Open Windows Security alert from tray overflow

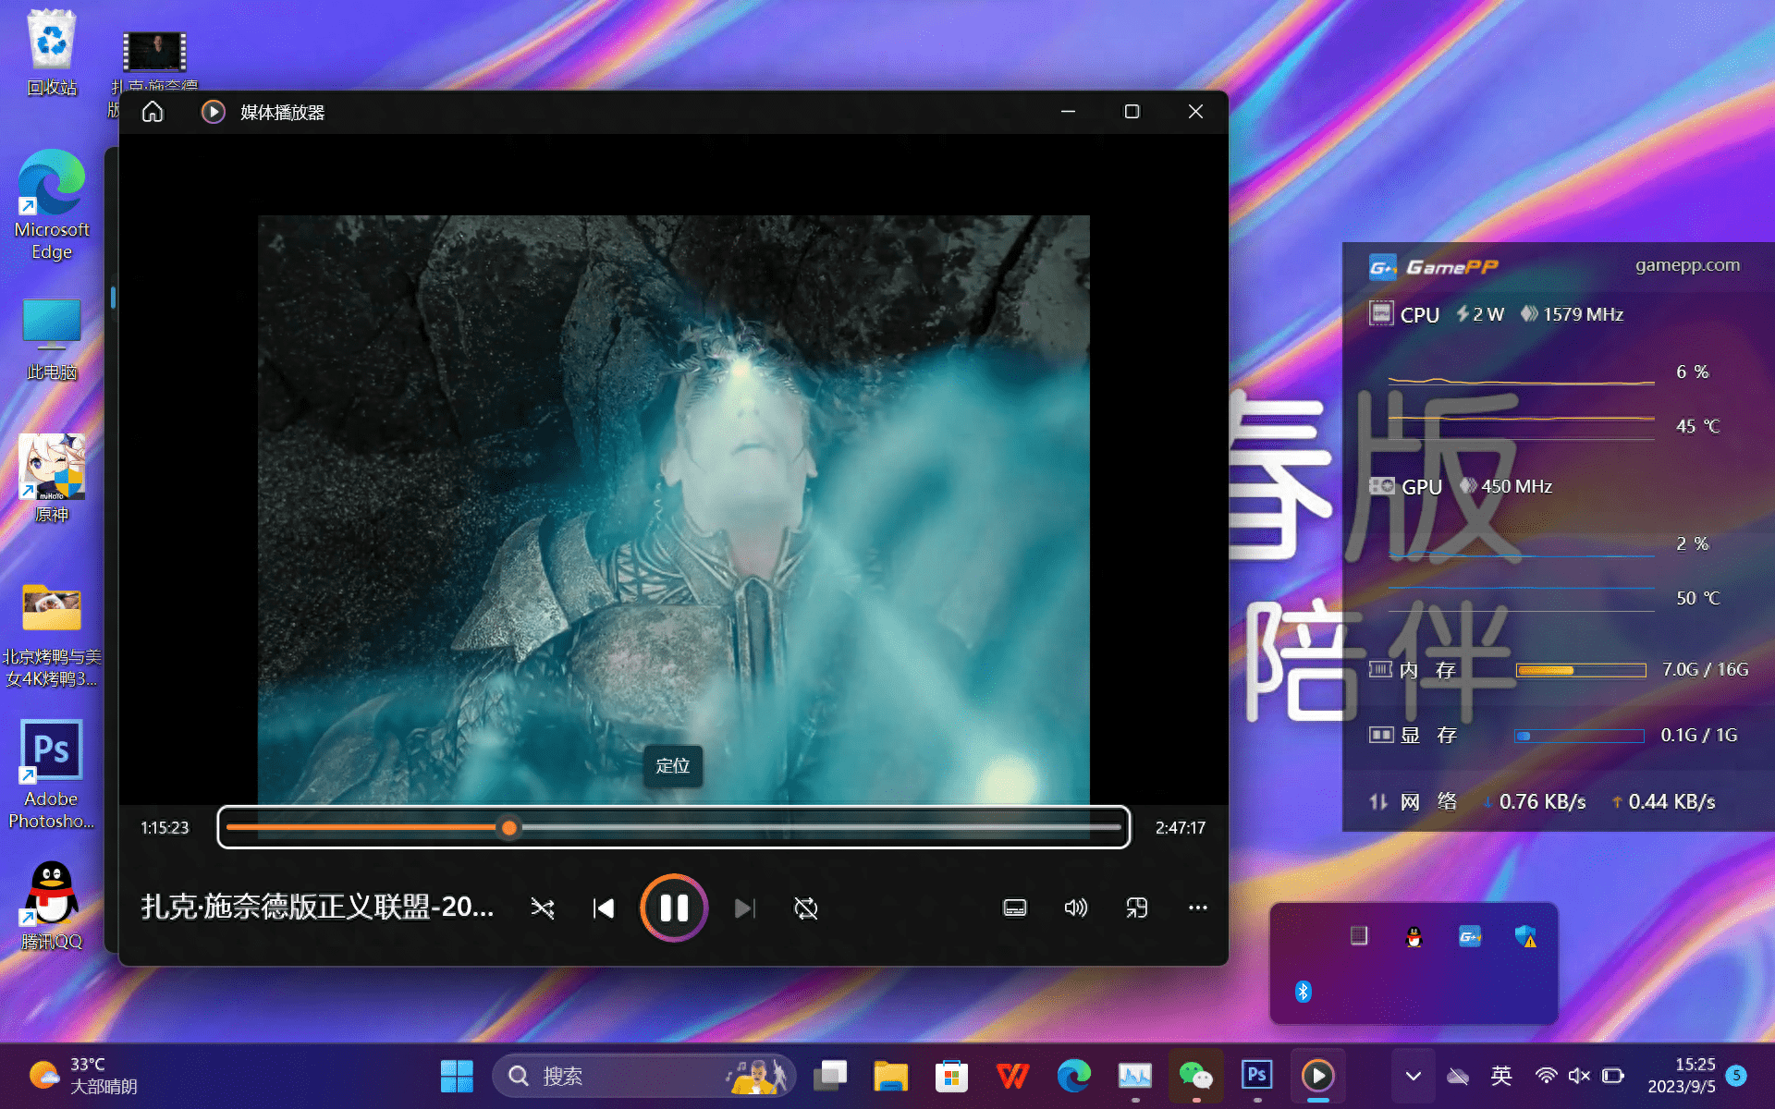tap(1526, 935)
